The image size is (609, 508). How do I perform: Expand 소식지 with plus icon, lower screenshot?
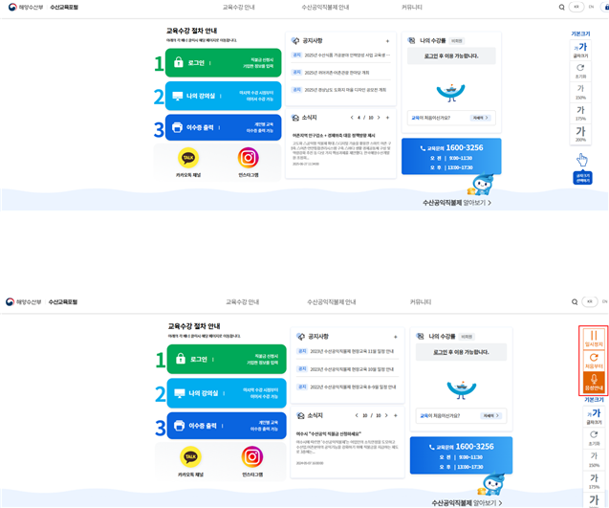click(396, 415)
